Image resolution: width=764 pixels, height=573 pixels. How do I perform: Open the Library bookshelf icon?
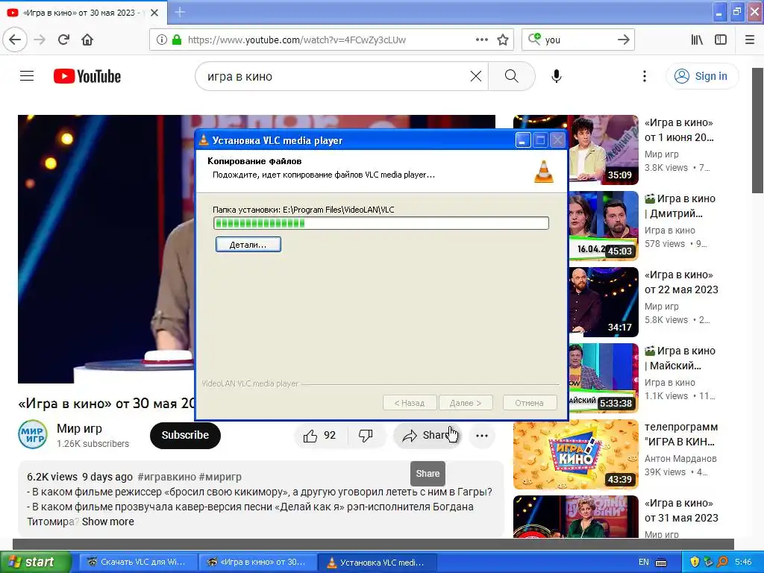click(x=697, y=40)
